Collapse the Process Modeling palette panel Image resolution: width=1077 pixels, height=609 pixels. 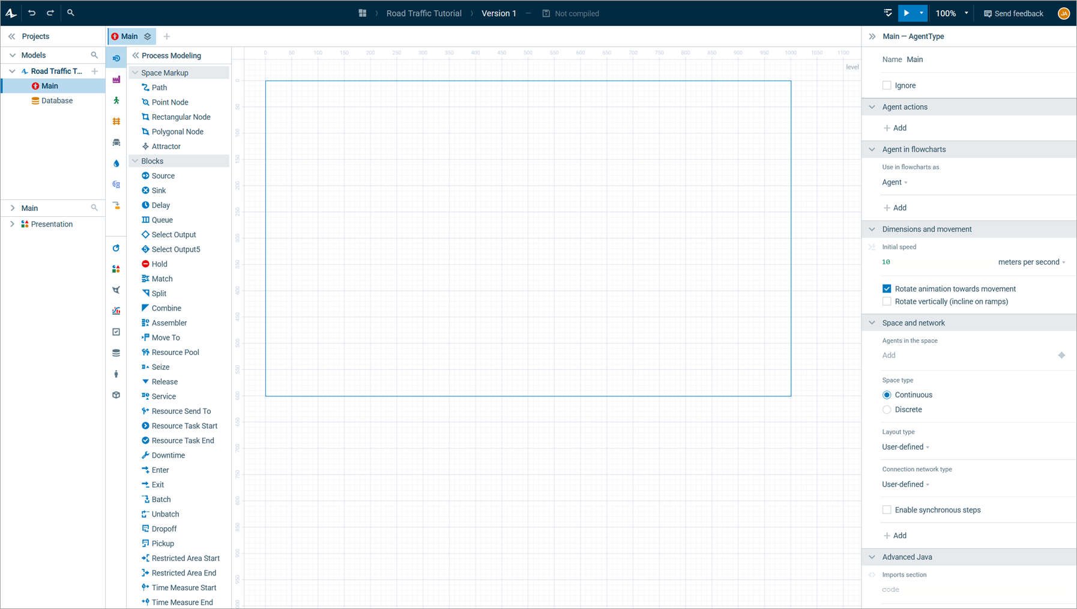(x=136, y=55)
